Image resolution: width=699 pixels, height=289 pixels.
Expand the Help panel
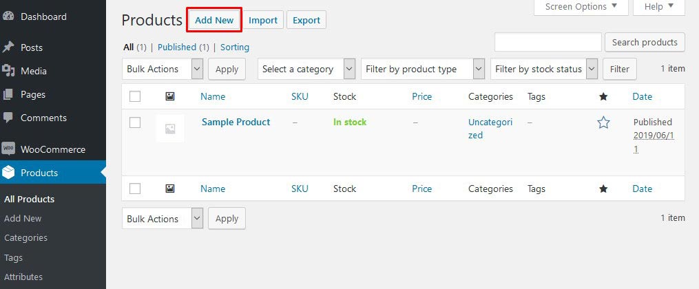coord(659,7)
